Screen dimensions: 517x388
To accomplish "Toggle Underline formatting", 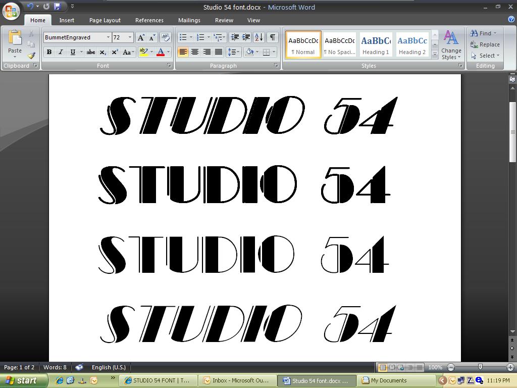I will tap(73, 52).
